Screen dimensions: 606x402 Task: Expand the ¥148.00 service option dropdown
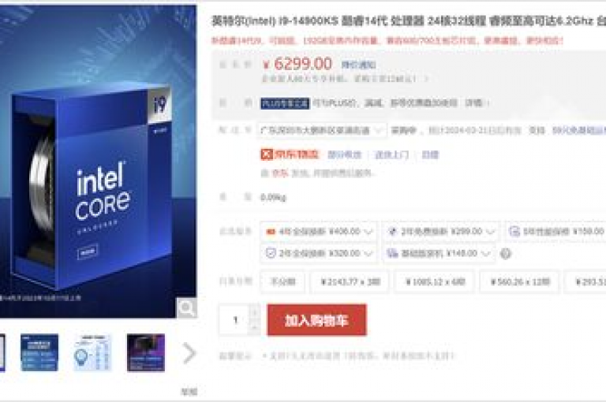pos(439,253)
